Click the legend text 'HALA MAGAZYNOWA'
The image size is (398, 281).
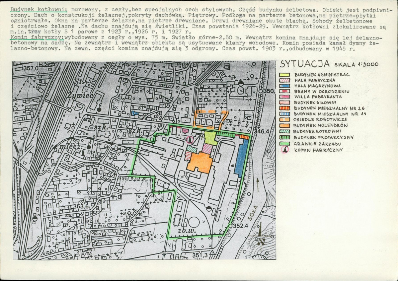(317, 86)
